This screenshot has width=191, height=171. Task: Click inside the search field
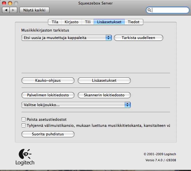click(x=169, y=10)
